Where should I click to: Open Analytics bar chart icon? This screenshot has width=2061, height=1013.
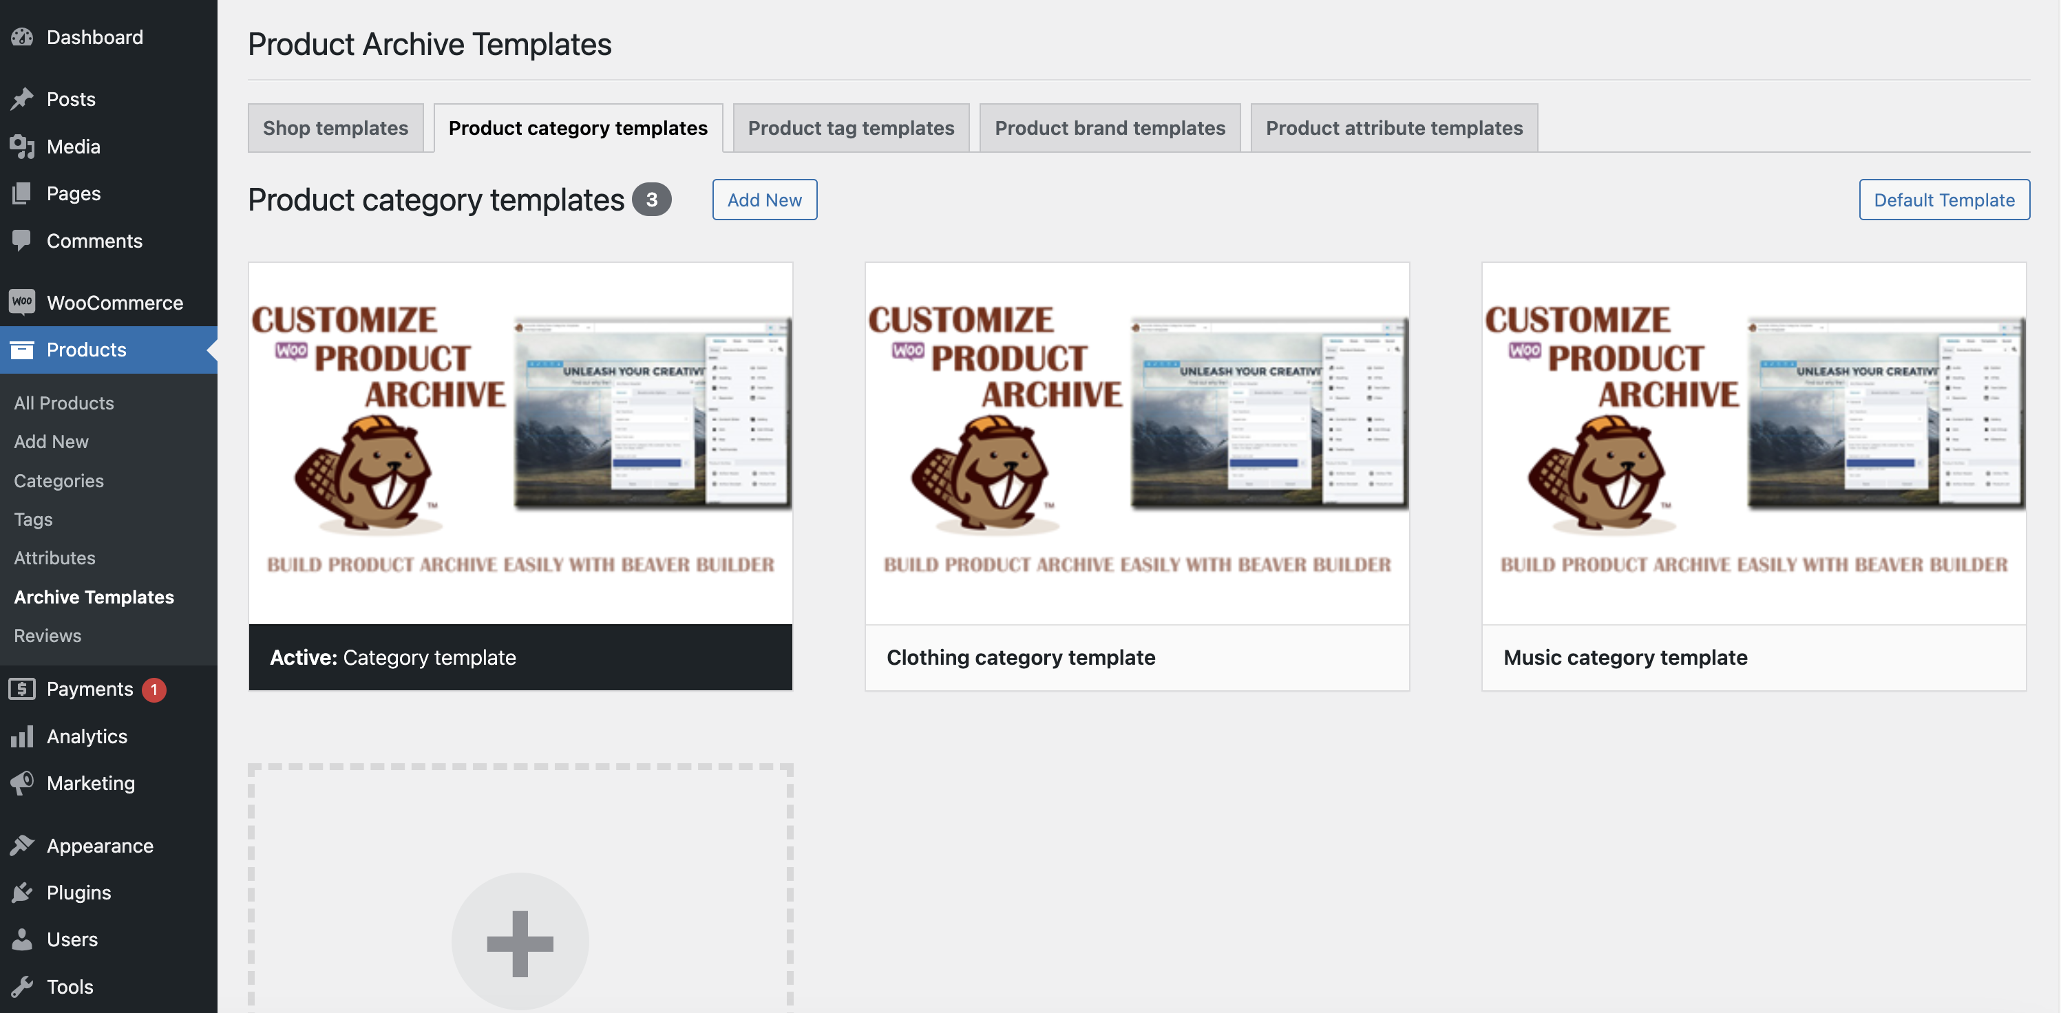23,736
